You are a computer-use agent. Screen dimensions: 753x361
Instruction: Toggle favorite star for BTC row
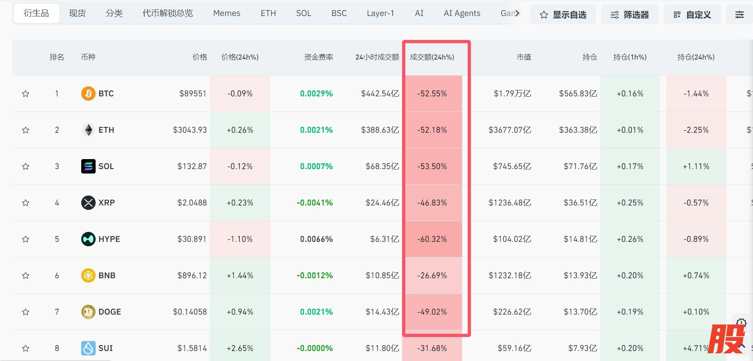[26, 94]
